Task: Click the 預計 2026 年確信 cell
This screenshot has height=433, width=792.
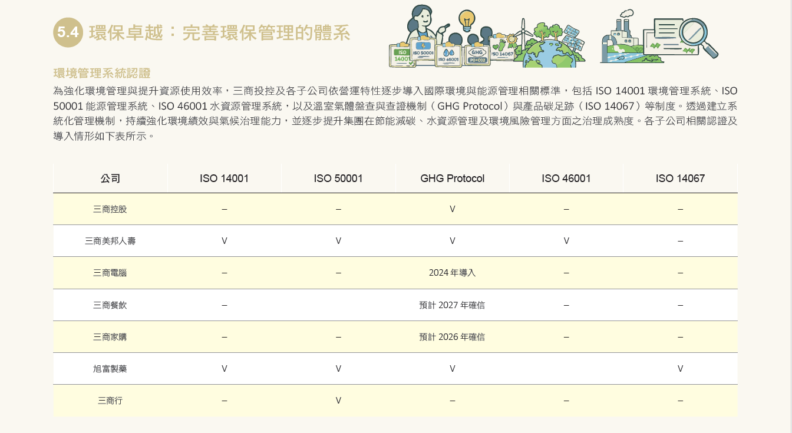Action: (453, 337)
